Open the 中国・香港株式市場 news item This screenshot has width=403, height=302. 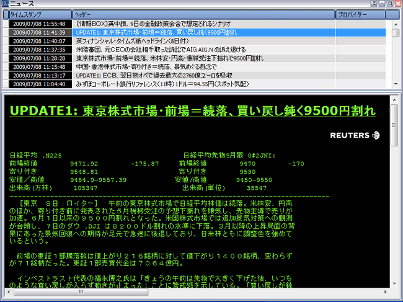coord(146,67)
